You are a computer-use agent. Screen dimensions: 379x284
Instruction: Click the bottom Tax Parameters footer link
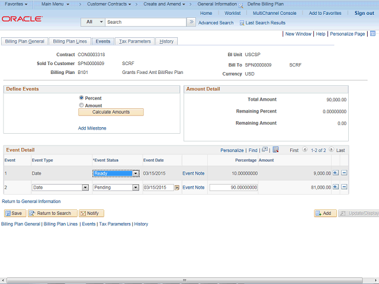click(115, 224)
